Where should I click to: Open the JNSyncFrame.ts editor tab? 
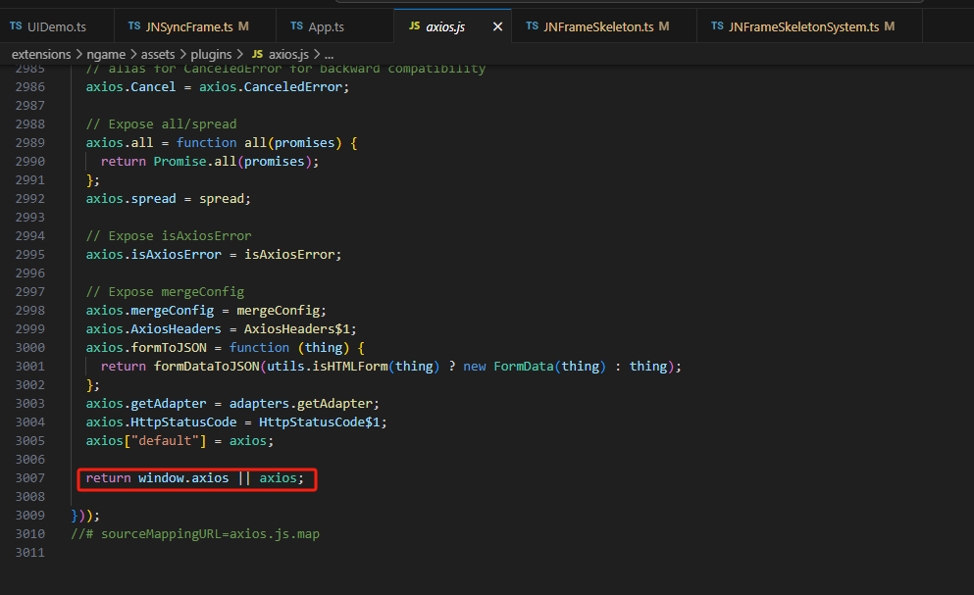195,26
